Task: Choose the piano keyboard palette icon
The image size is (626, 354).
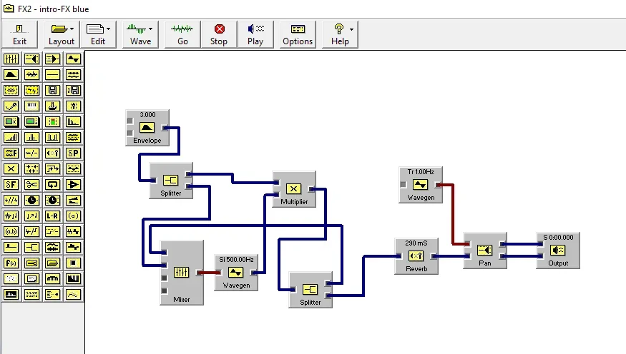Action: pos(32,106)
